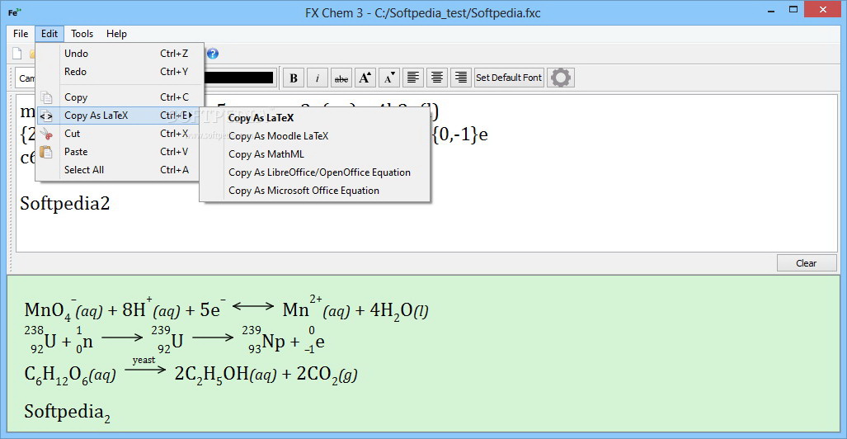Align text left
Screen dimensions: 847x439
pos(412,78)
